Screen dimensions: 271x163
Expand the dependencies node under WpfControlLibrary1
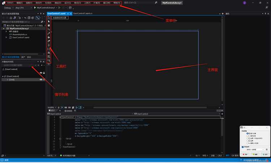(7, 31)
